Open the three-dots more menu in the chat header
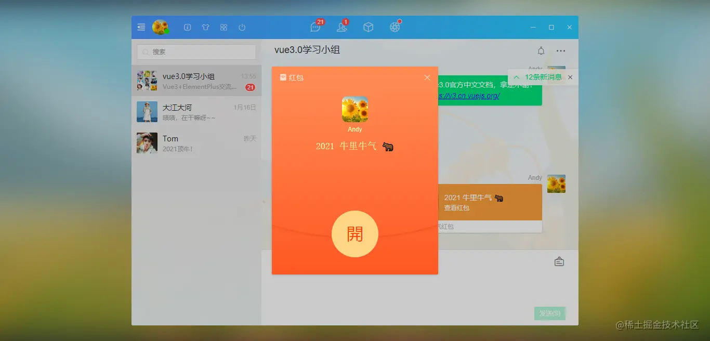Viewport: 710px width, 341px height. pyautogui.click(x=561, y=51)
